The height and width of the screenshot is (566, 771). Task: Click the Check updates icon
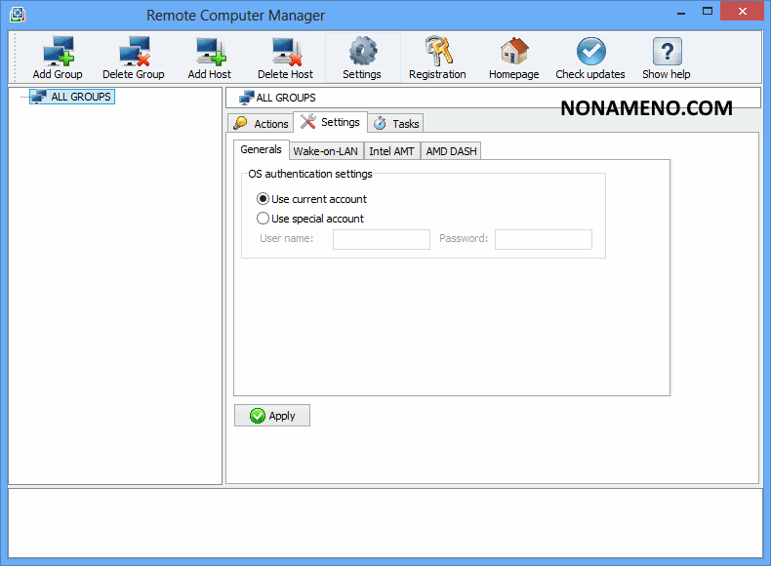590,51
